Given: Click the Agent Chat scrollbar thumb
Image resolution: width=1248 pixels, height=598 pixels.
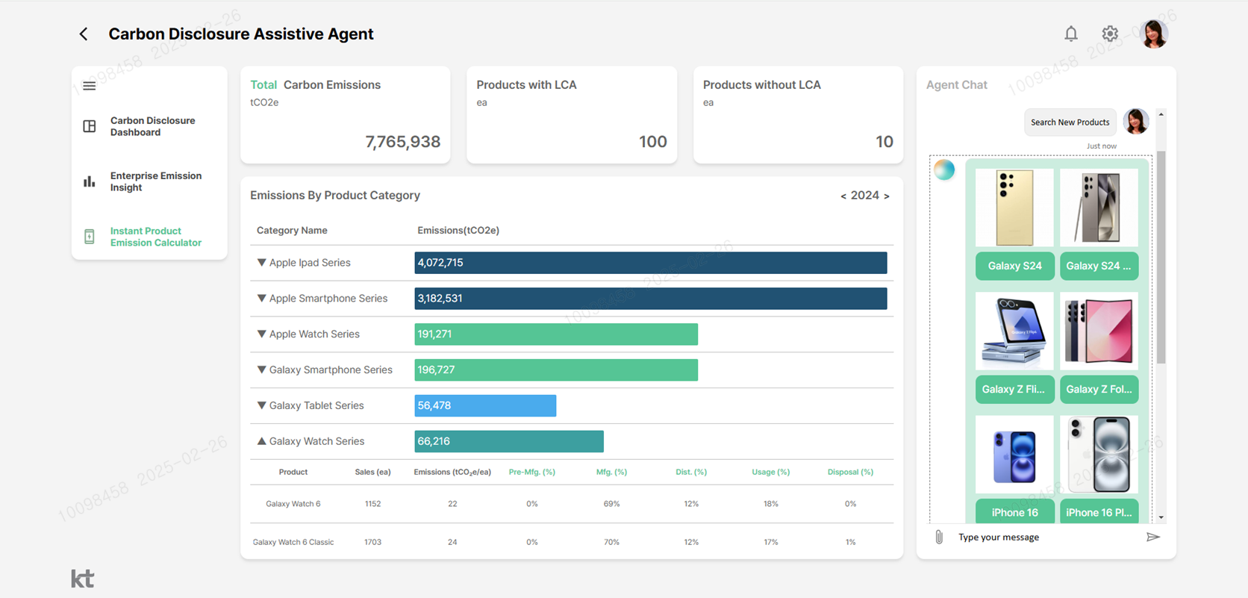Looking at the screenshot, I should point(1161,258).
